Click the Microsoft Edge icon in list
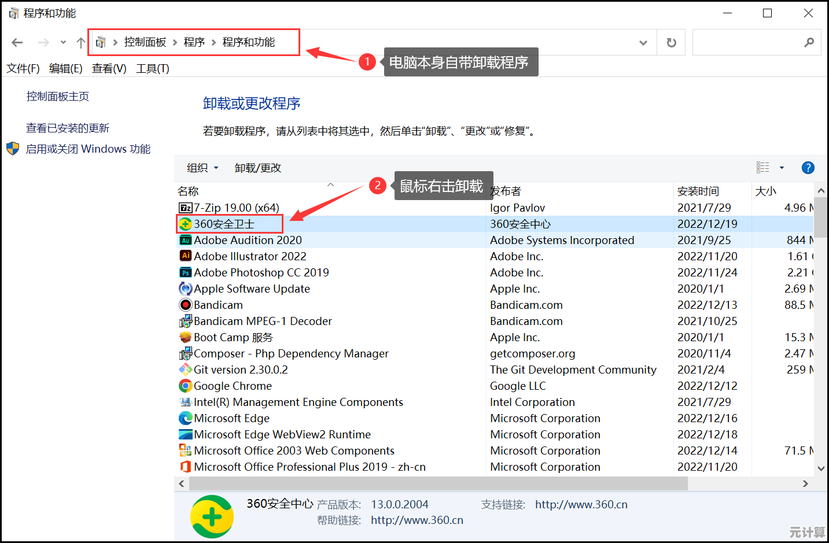Viewport: 829px width, 543px height. click(x=185, y=418)
